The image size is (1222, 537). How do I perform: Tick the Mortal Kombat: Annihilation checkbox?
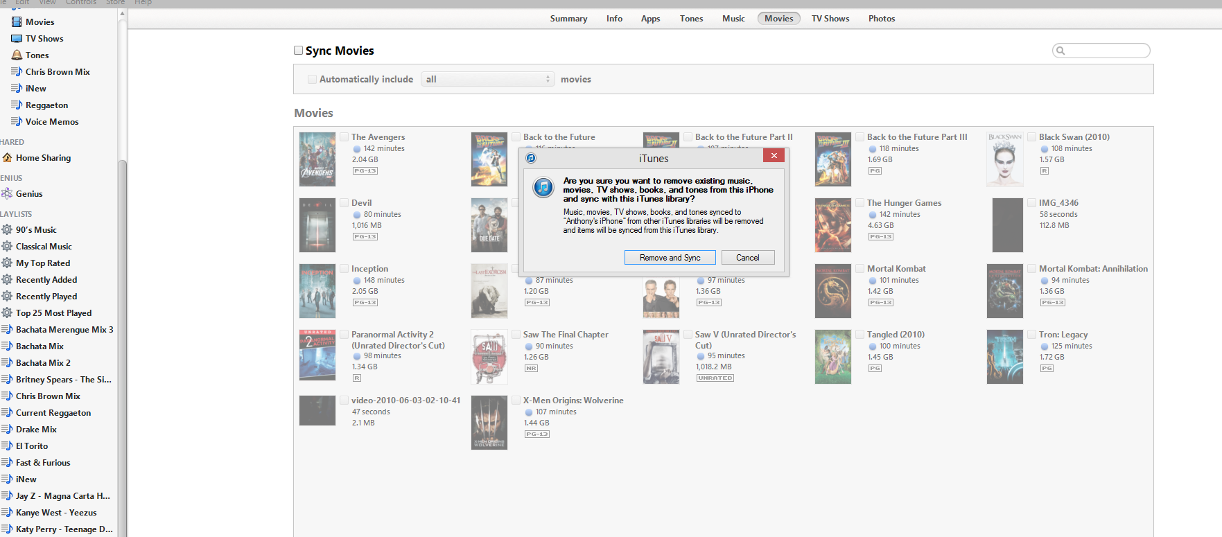click(x=1031, y=269)
